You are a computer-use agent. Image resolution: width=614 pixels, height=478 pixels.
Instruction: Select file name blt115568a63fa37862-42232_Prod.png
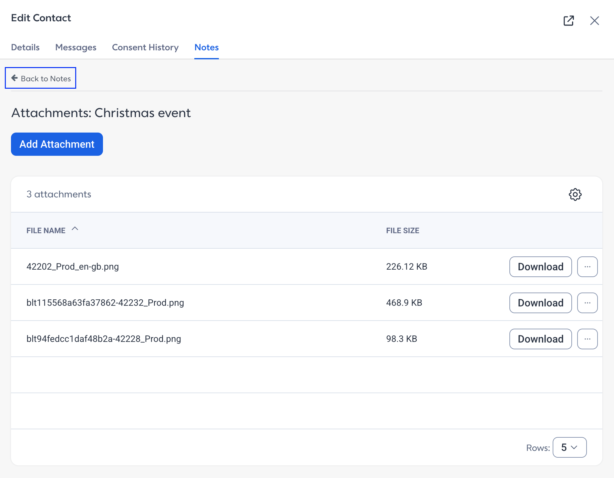[105, 303]
